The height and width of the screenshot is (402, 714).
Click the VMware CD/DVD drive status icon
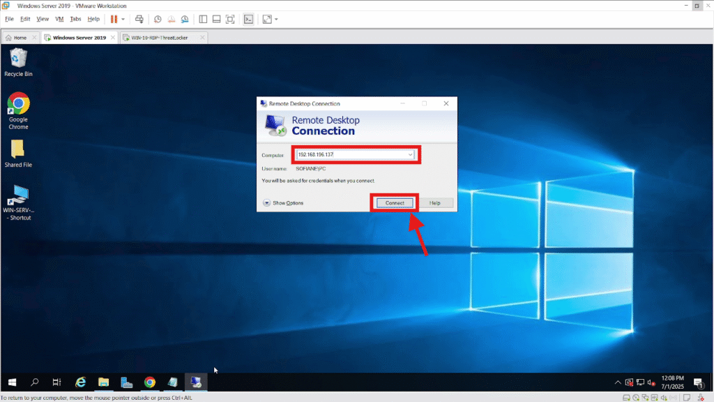(636, 398)
